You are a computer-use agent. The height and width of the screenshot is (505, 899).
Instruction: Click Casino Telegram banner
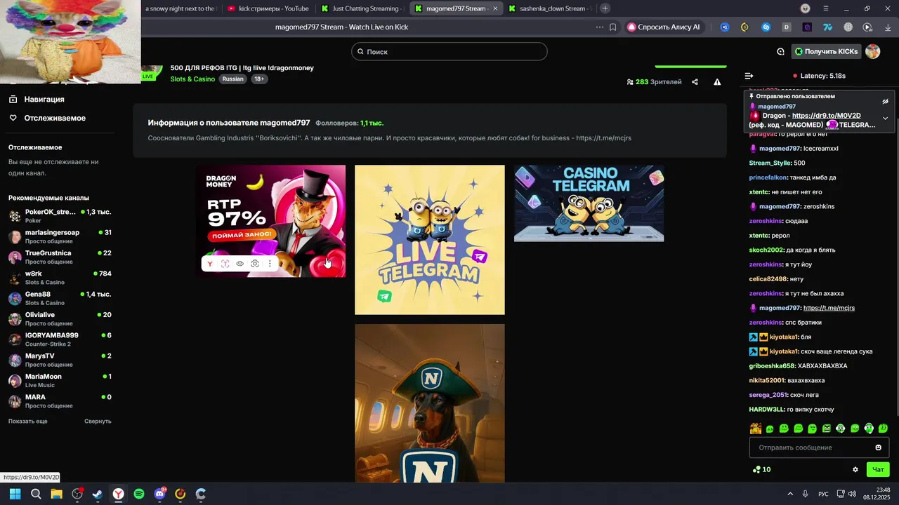[x=589, y=203]
